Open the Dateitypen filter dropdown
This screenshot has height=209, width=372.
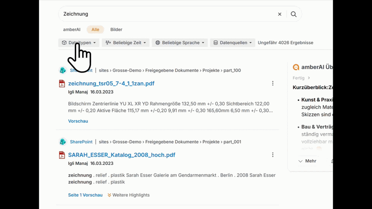point(79,43)
